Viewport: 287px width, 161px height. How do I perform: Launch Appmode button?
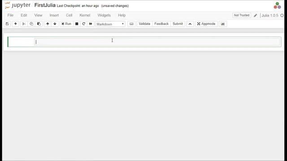(x=206, y=24)
